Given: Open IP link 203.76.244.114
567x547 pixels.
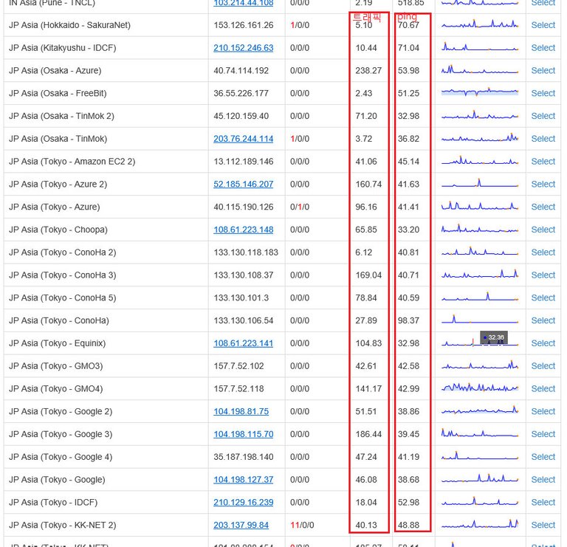Looking at the screenshot, I should (x=243, y=139).
